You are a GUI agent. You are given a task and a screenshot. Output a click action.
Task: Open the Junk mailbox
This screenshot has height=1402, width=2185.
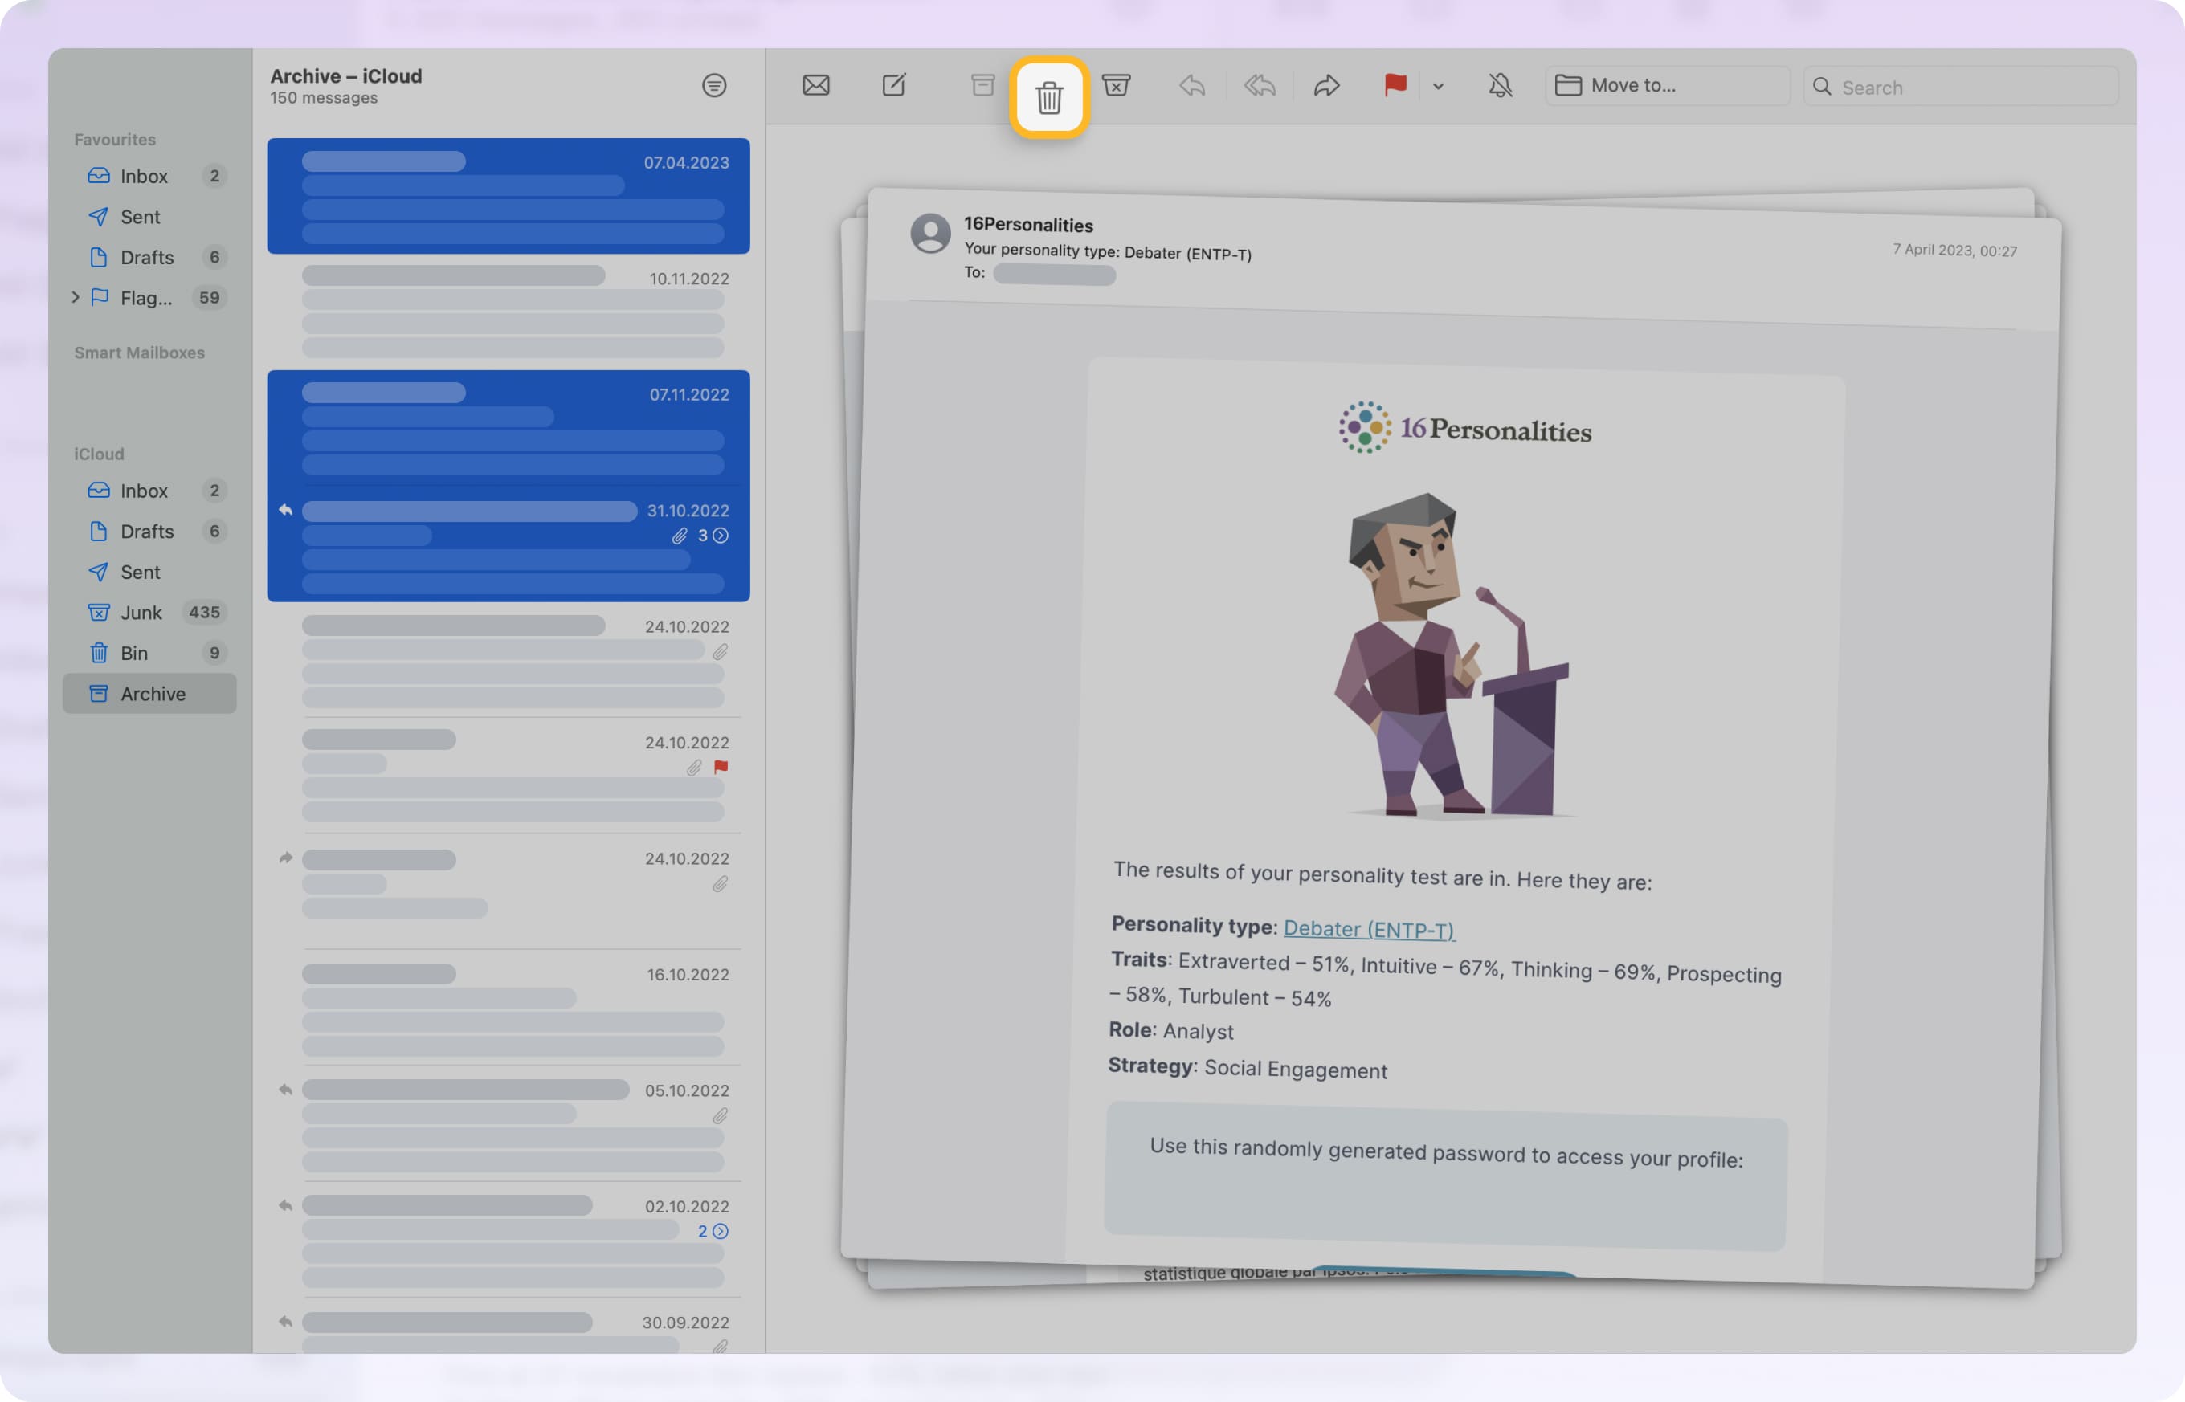click(150, 613)
